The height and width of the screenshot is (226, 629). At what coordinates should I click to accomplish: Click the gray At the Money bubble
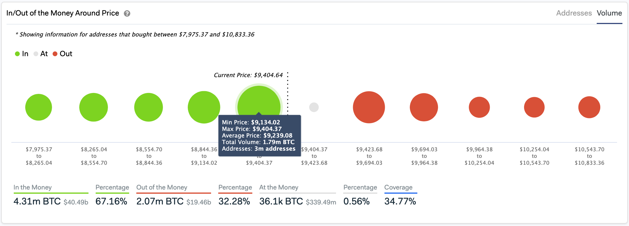pos(314,107)
